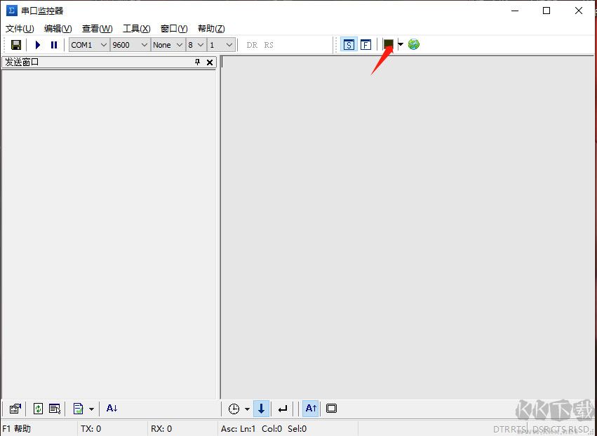Click the globe icon in toolbar
The width and height of the screenshot is (597, 436).
pyautogui.click(x=414, y=44)
